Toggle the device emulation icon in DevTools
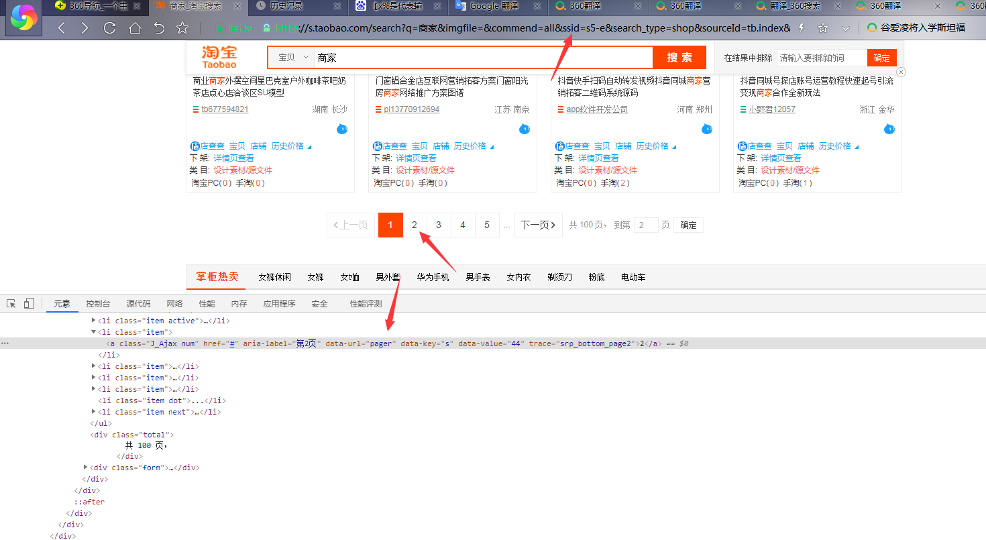The height and width of the screenshot is (540, 986). click(x=29, y=304)
